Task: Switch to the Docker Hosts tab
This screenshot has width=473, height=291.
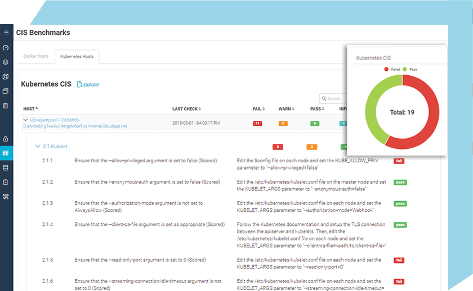Action: (x=36, y=57)
